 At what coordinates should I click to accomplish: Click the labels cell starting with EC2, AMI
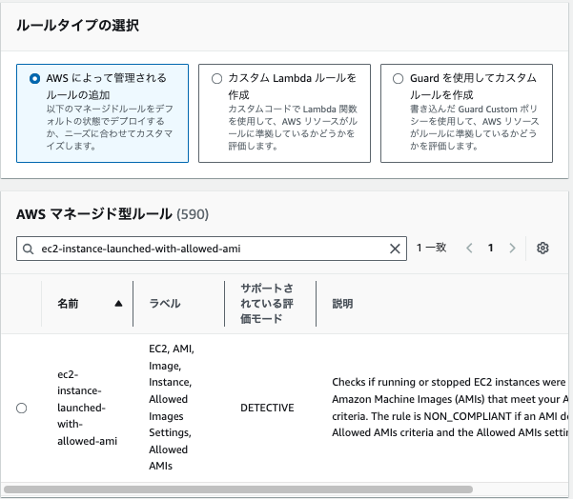pyautogui.click(x=172, y=408)
